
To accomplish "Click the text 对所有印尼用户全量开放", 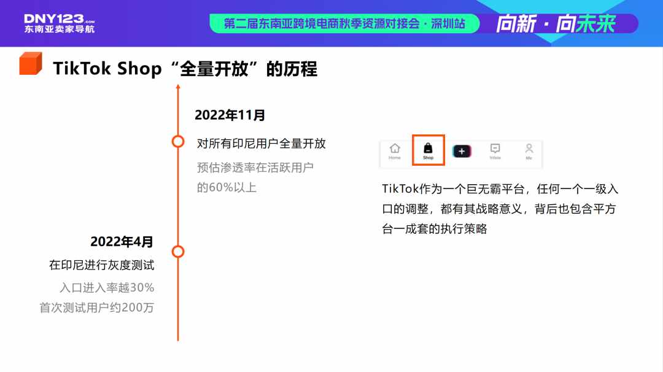I will 262,144.
